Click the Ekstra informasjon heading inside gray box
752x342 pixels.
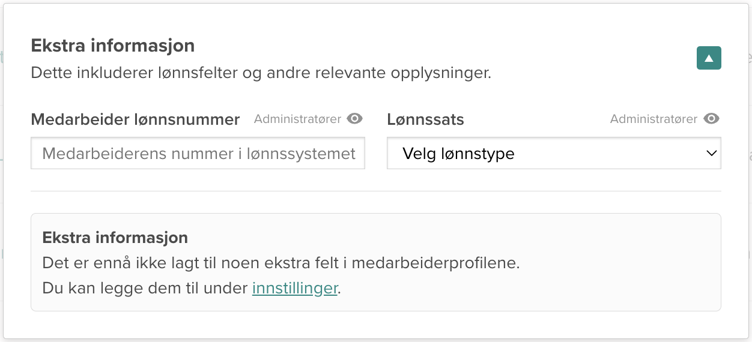coord(115,238)
